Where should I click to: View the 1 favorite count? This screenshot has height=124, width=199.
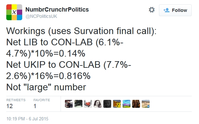[x=35, y=106]
